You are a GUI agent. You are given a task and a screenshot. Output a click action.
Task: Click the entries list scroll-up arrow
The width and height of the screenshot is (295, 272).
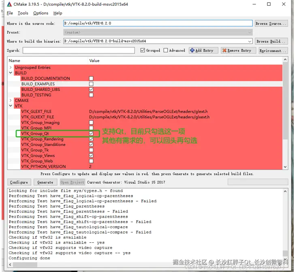pos(285,60)
